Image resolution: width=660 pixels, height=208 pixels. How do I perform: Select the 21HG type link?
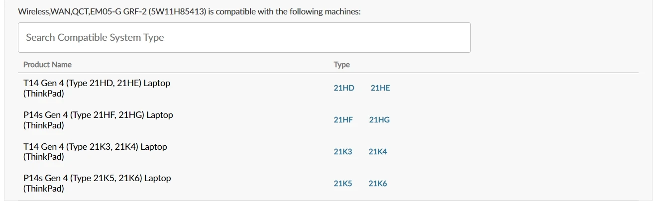tap(379, 120)
